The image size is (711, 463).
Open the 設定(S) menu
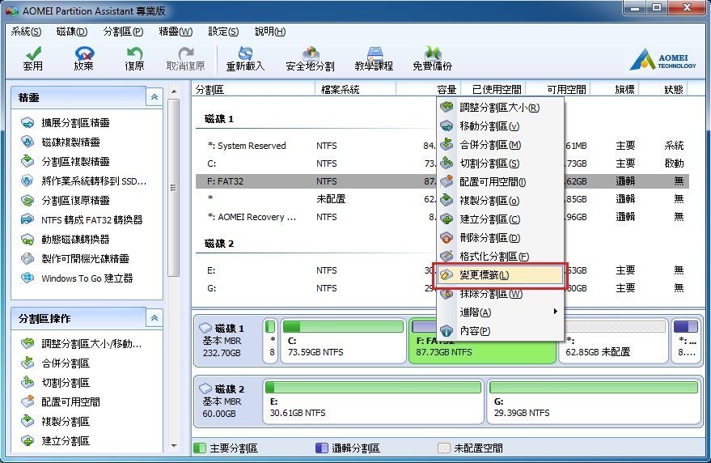coord(223,32)
